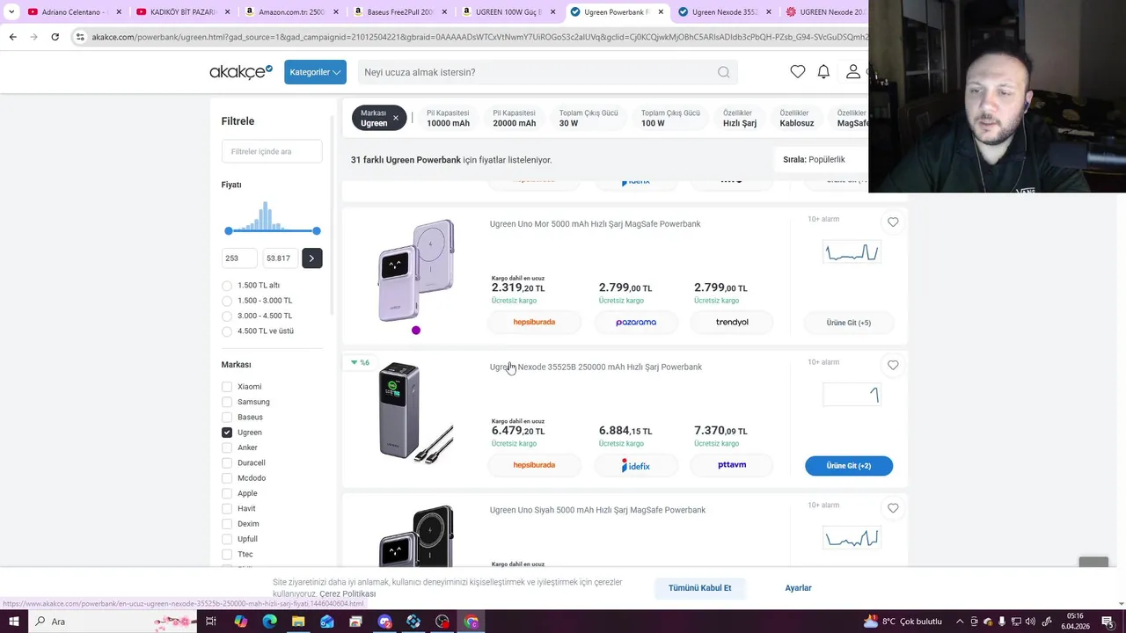Click pazarama logo for Uno Mor
The width and height of the screenshot is (1126, 633).
pos(636,323)
